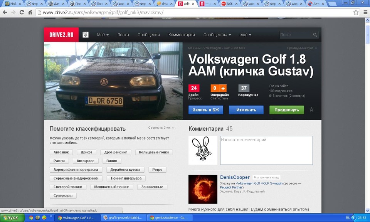Open Комментарии in navigation bar

[x=182, y=35]
